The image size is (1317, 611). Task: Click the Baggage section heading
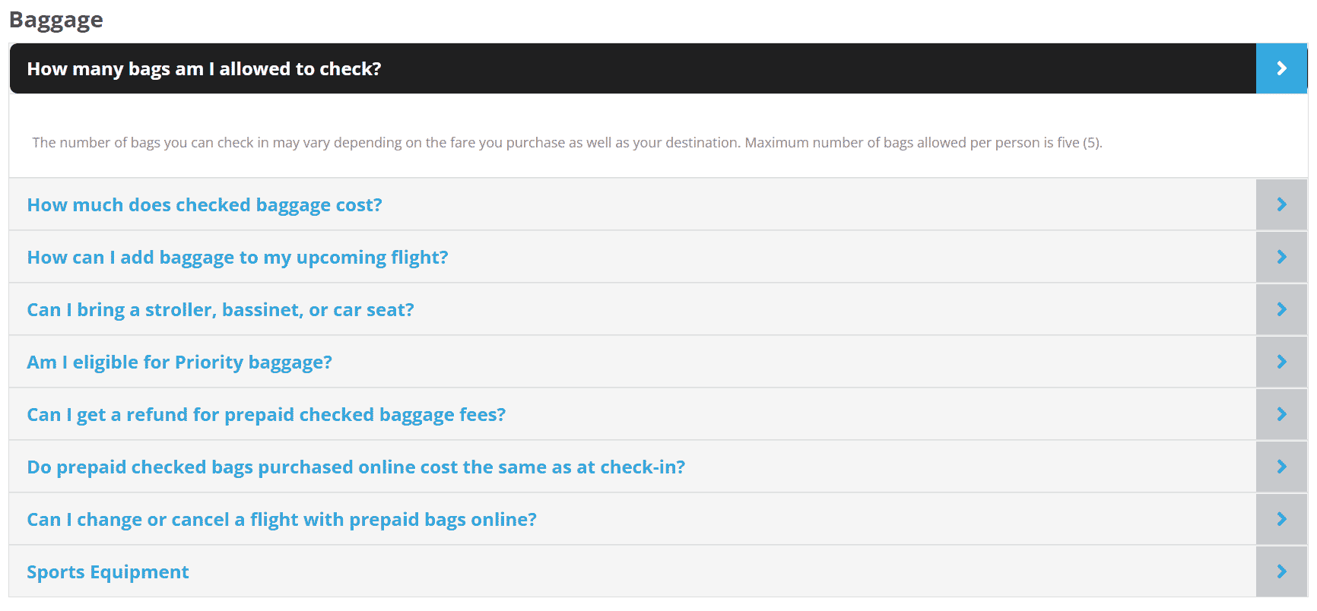(56, 20)
